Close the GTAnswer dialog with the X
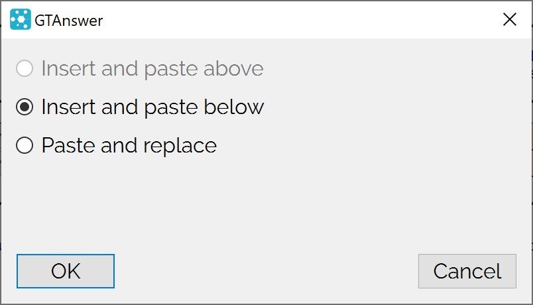Image resolution: width=533 pixels, height=305 pixels. 510,19
